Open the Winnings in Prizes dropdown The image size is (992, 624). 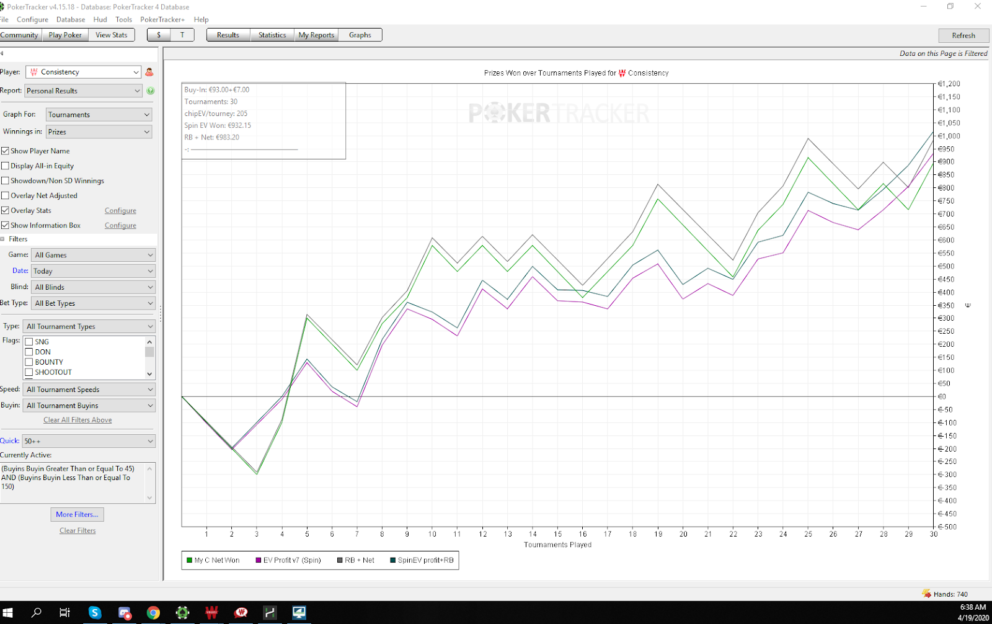(99, 131)
